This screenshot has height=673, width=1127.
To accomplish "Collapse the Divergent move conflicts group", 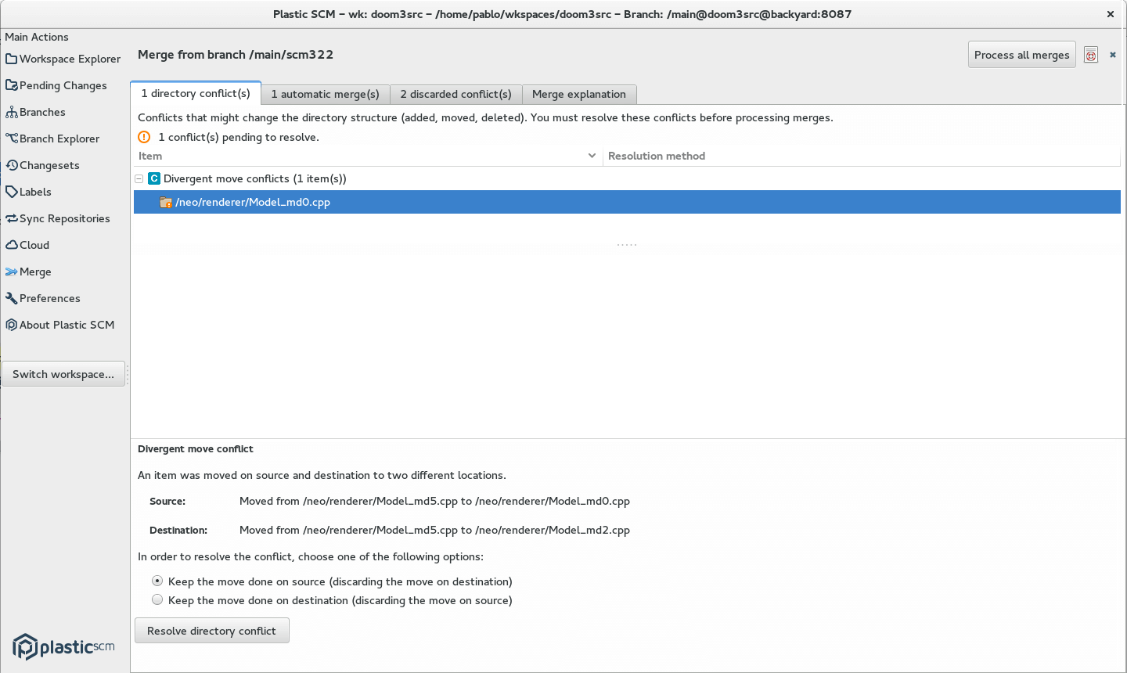I will [x=139, y=178].
